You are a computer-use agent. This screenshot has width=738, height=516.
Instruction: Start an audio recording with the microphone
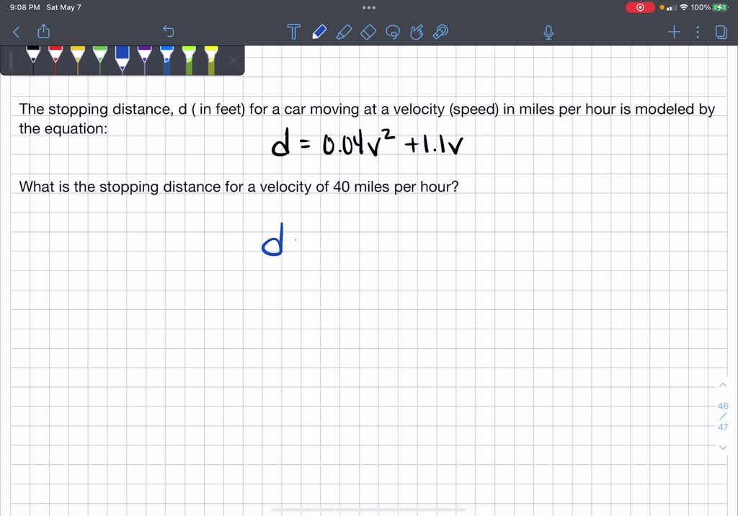[x=548, y=32]
